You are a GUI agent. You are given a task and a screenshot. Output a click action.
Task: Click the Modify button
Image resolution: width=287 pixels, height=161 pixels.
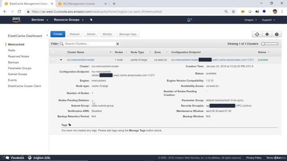(107, 34)
